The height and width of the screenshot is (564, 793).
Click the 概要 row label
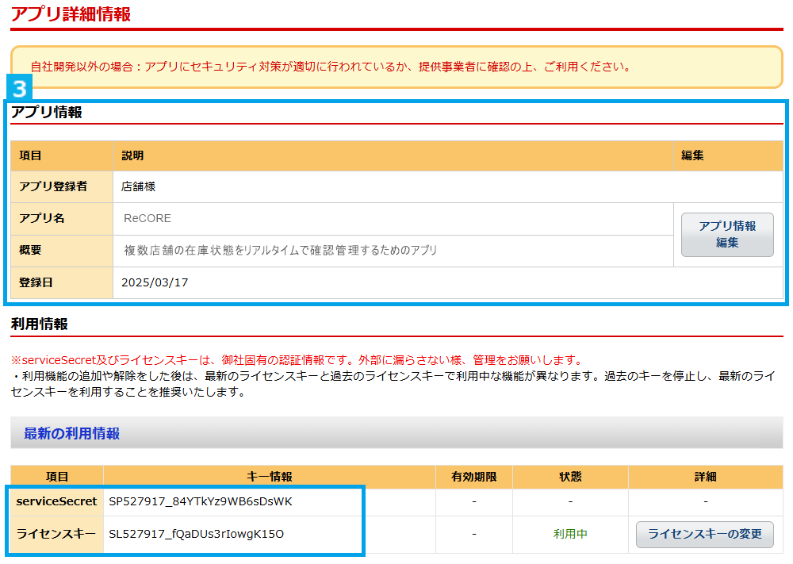click(30, 251)
